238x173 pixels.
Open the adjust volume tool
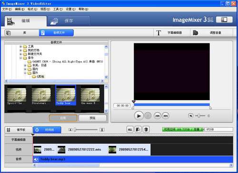pyautogui.click(x=211, y=33)
